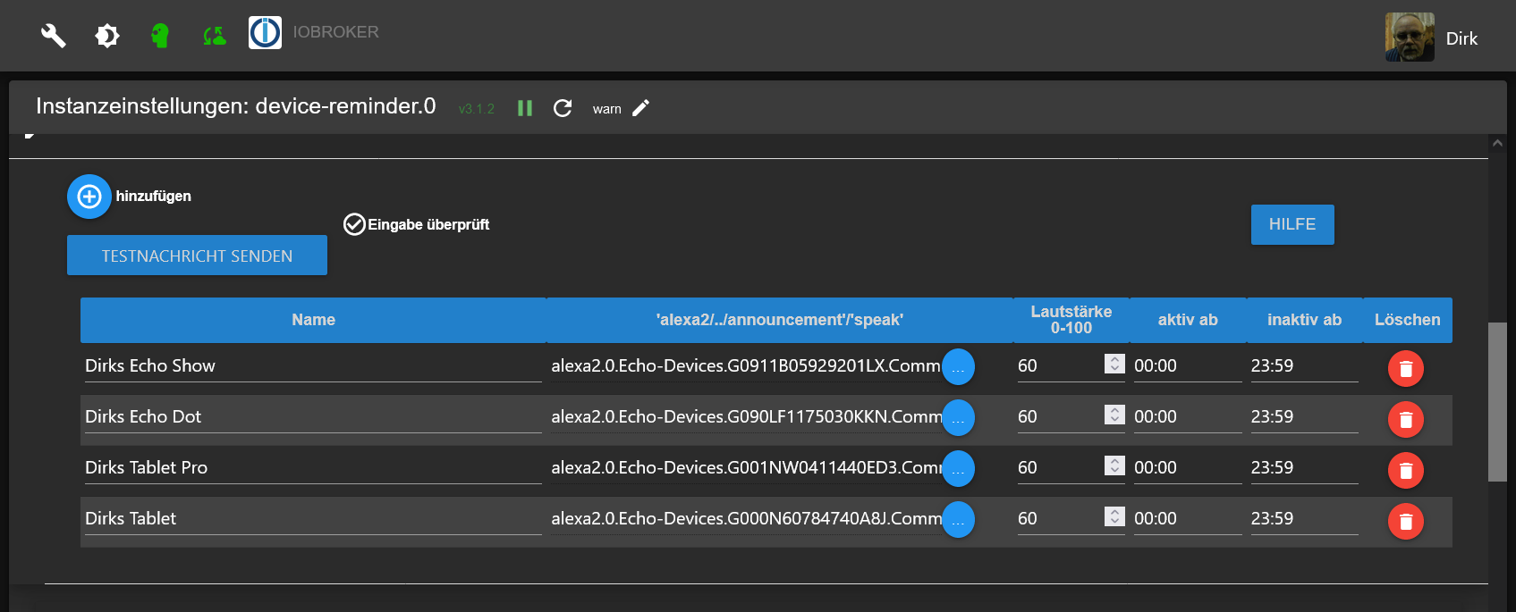The width and height of the screenshot is (1516, 612).
Task: Click the Name column header
Action: (313, 320)
